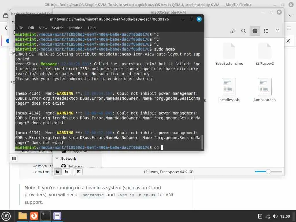Toggle the text editor side pane button
Viewport: 296px width, 222px height.
coord(14,158)
